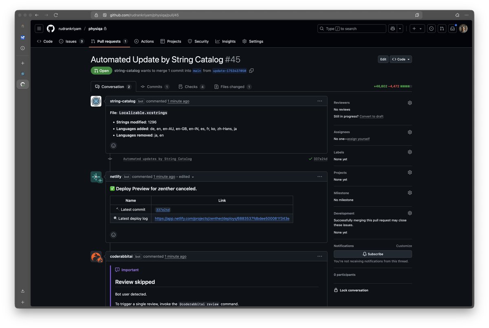This screenshot has height=328, width=489.
Task: Open Copilot chat icon in header
Action: click(x=392, y=29)
